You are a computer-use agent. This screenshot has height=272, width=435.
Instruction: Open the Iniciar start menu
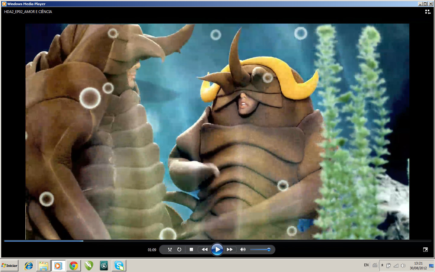tap(10, 266)
